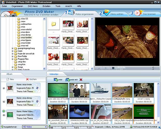Select the red car 1080p clip
Viewport: 161px width, 129px height.
(101, 112)
